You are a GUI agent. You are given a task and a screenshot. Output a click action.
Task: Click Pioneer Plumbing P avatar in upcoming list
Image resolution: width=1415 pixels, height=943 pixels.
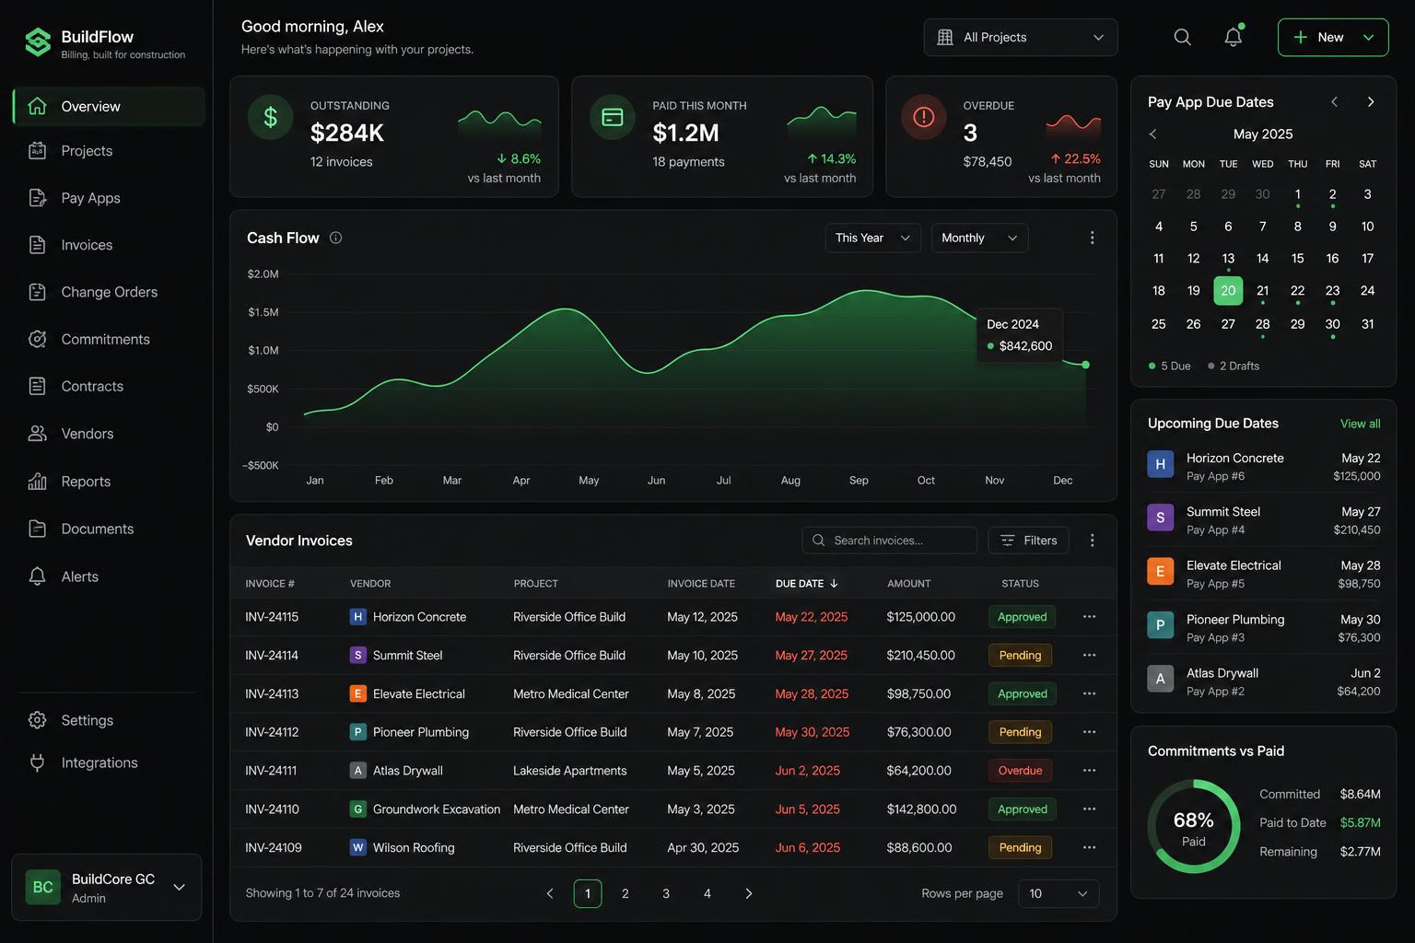(1161, 625)
